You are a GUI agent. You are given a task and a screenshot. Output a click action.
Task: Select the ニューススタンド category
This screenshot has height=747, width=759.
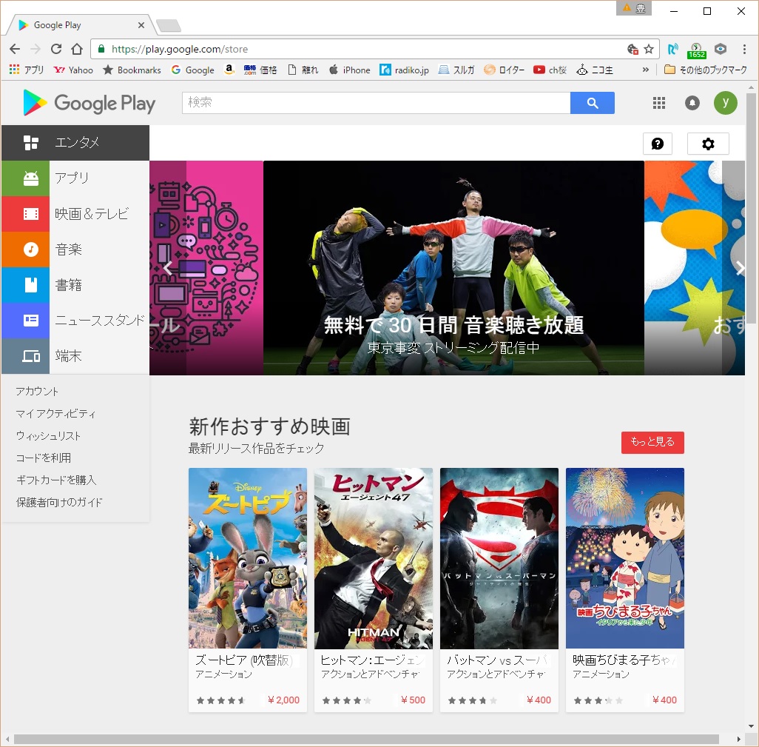click(75, 321)
